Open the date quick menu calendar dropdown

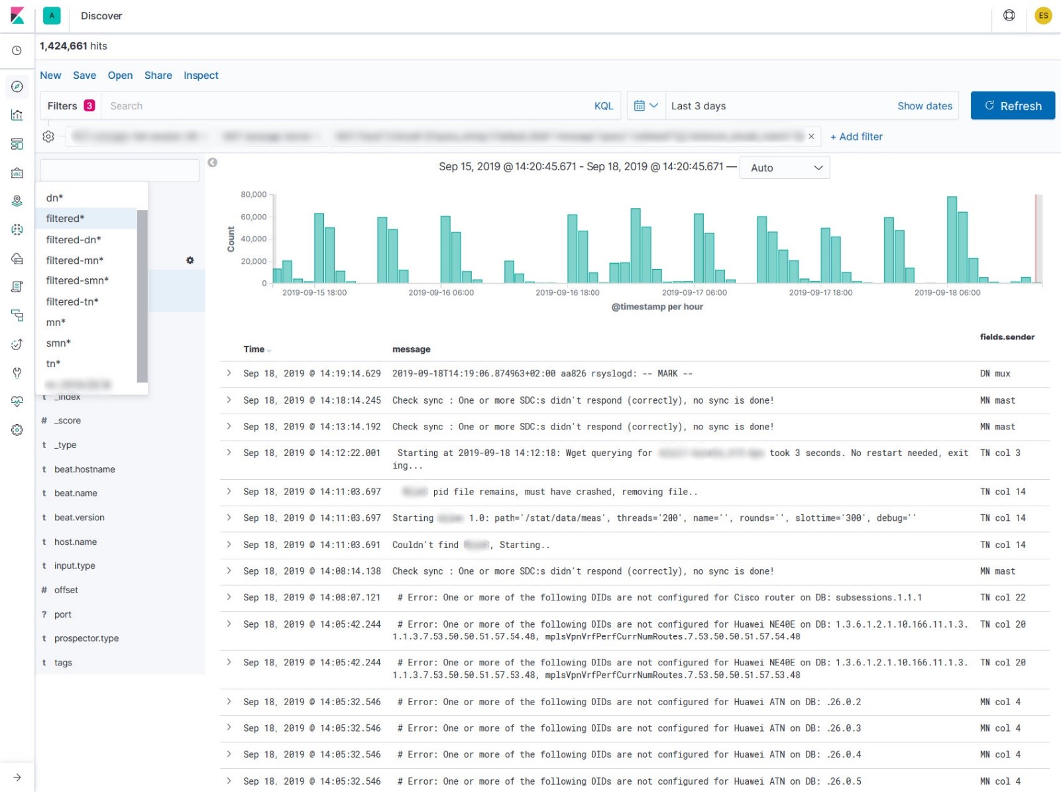tap(645, 106)
